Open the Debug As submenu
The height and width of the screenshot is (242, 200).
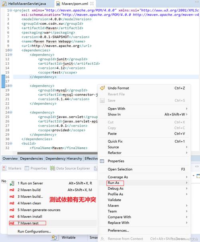pos(144,188)
